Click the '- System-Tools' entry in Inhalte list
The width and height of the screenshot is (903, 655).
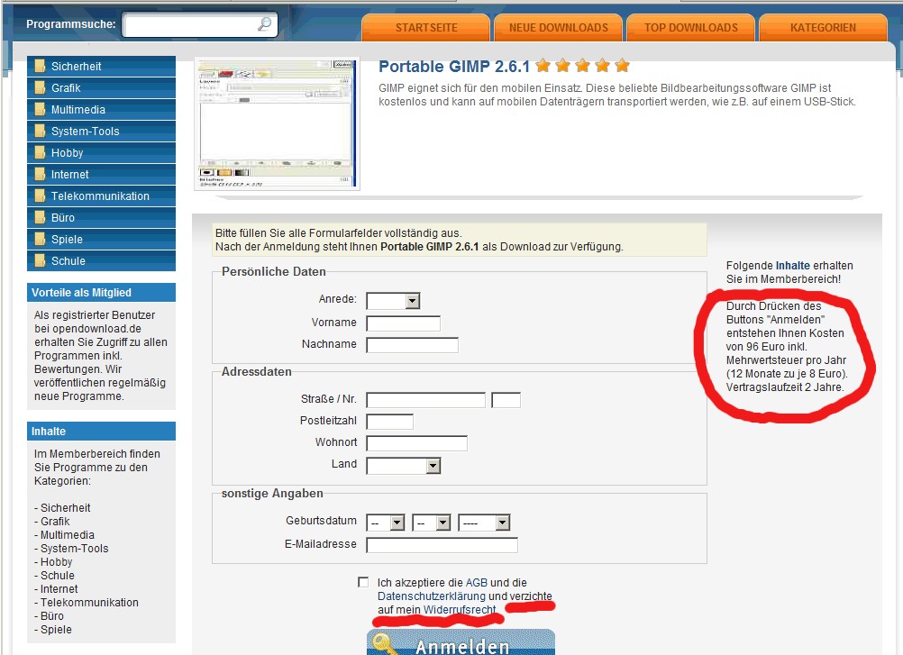pyautogui.click(x=71, y=548)
